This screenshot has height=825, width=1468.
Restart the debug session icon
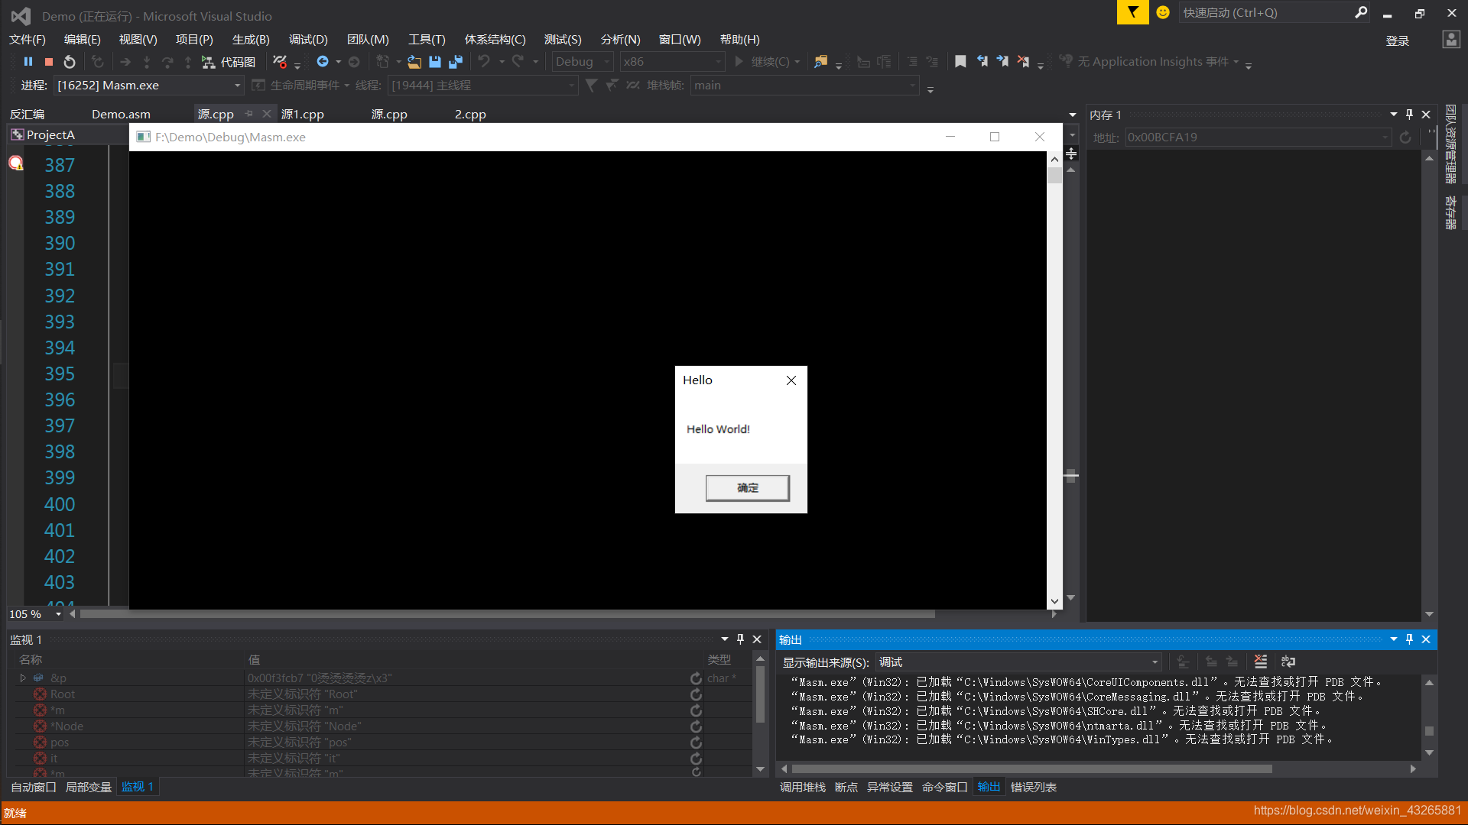tap(70, 62)
